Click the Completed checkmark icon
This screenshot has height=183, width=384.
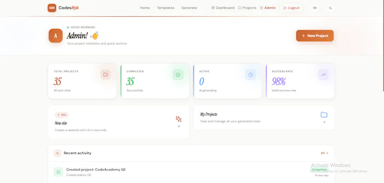click(x=178, y=75)
